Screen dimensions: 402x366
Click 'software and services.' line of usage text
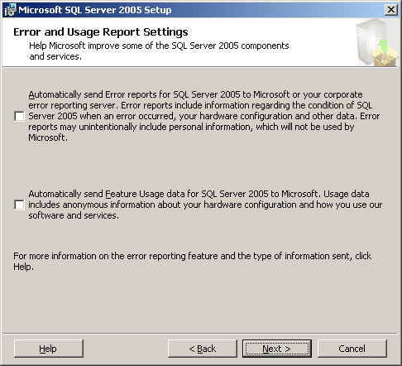tap(74, 215)
